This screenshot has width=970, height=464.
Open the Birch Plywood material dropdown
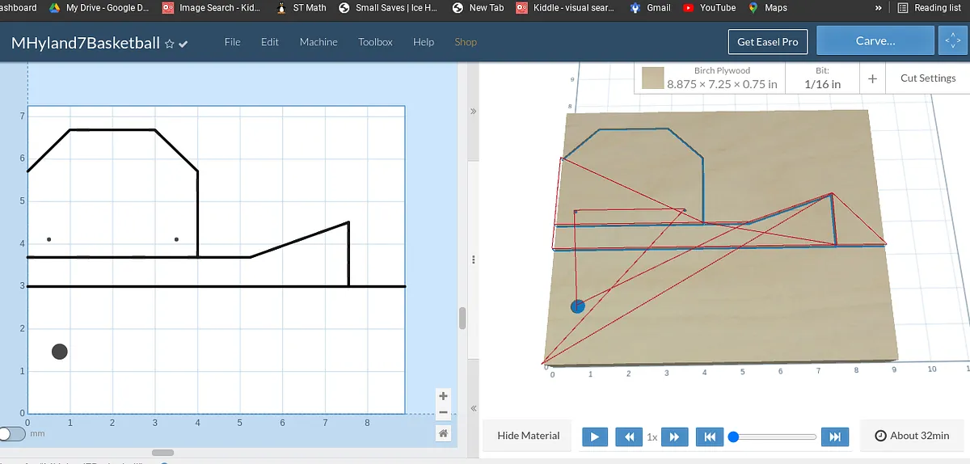709,78
